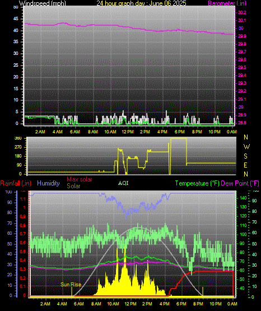The width and height of the screenshot is (261, 311).
Task: Click "12 PM" under the windspeed graph
Action: (128, 132)
